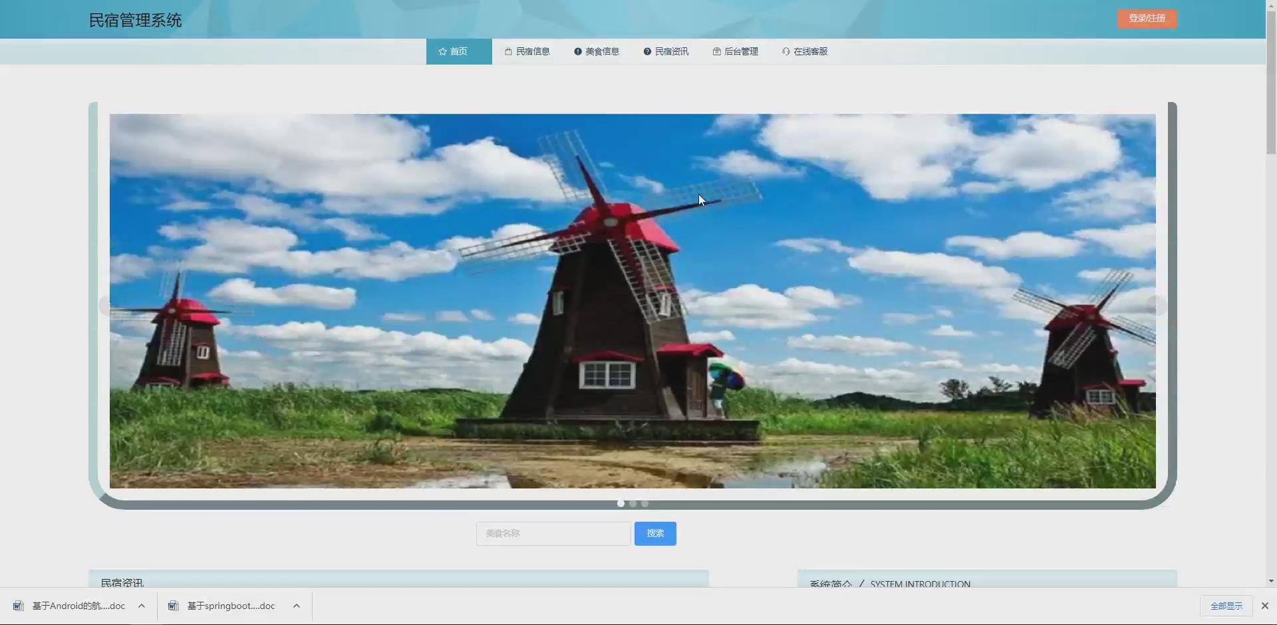Switch to the 民宿信息 tab

[532, 51]
